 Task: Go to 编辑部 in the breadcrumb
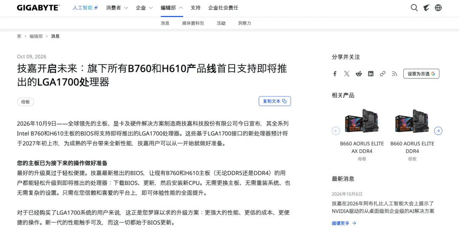click(36, 36)
